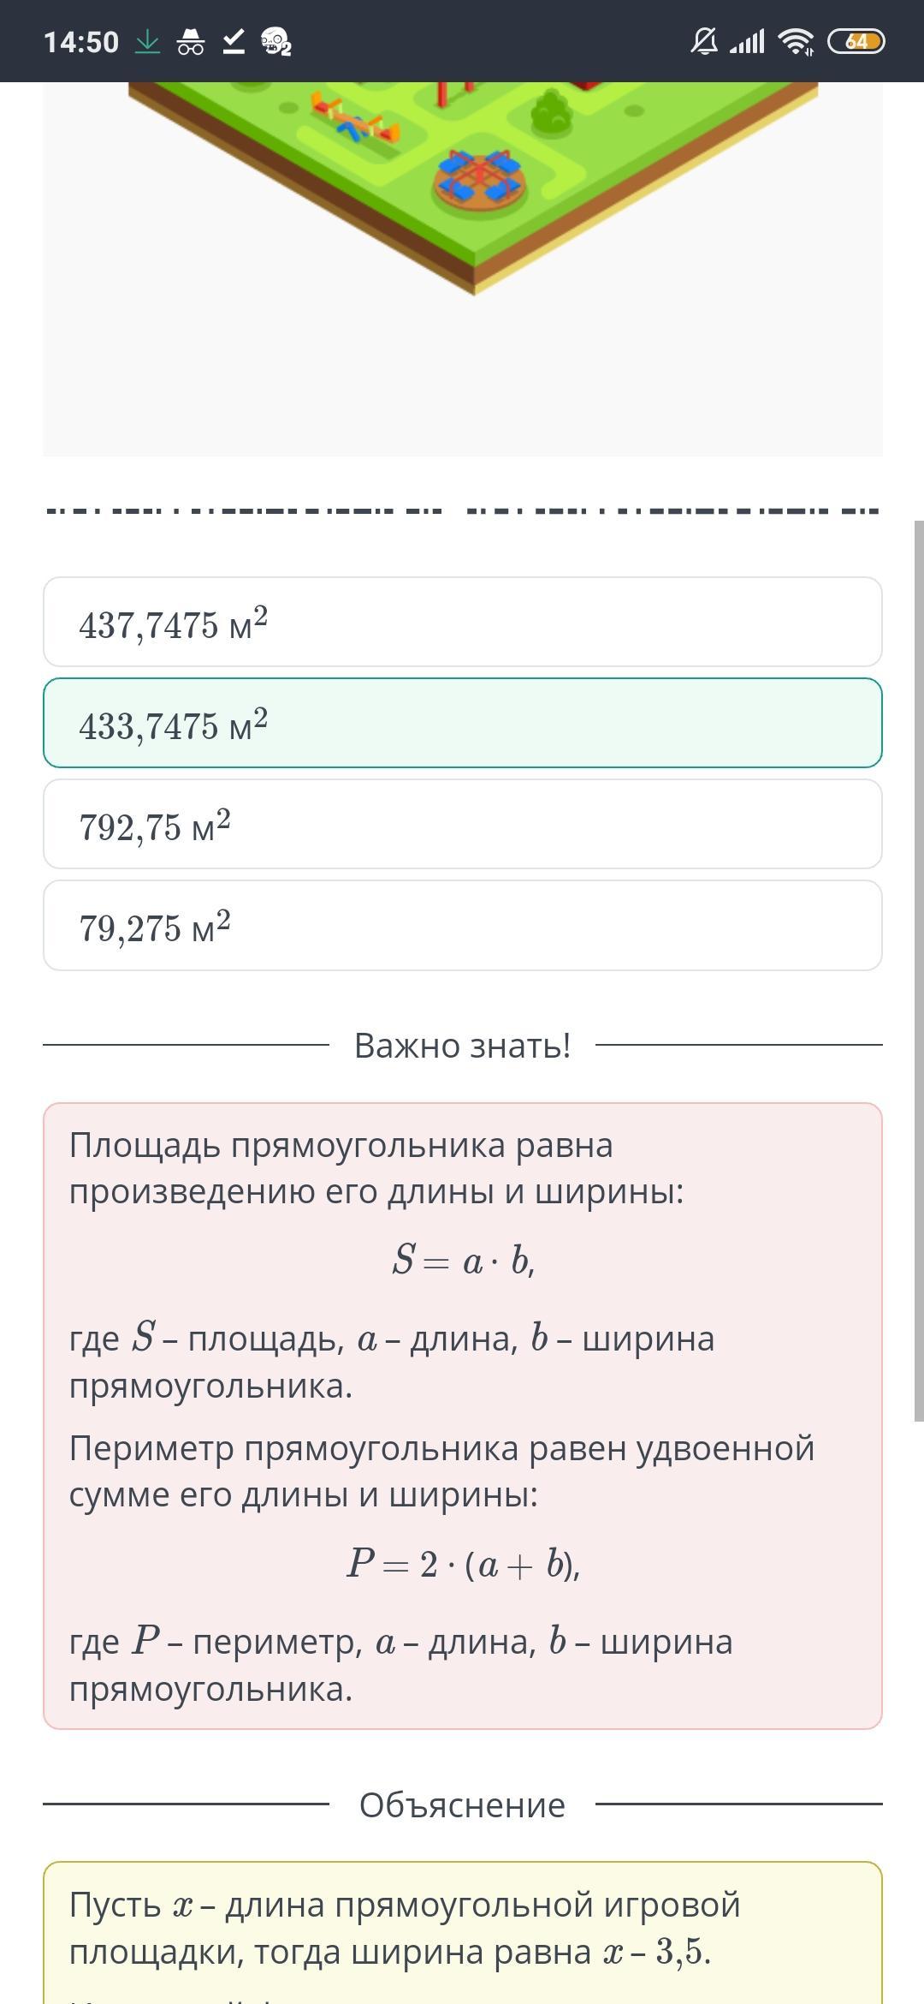Tap the cellular signal bars icon
Screen dimensions: 924x2004
(747, 41)
